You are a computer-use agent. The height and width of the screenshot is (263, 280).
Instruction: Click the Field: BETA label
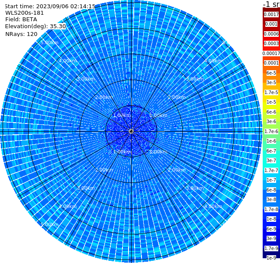[x=21, y=19]
